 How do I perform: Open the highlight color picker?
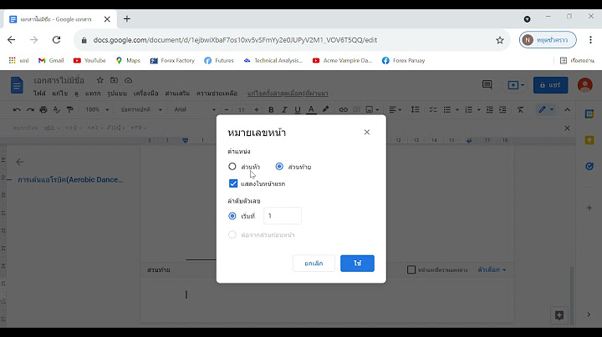click(325, 109)
